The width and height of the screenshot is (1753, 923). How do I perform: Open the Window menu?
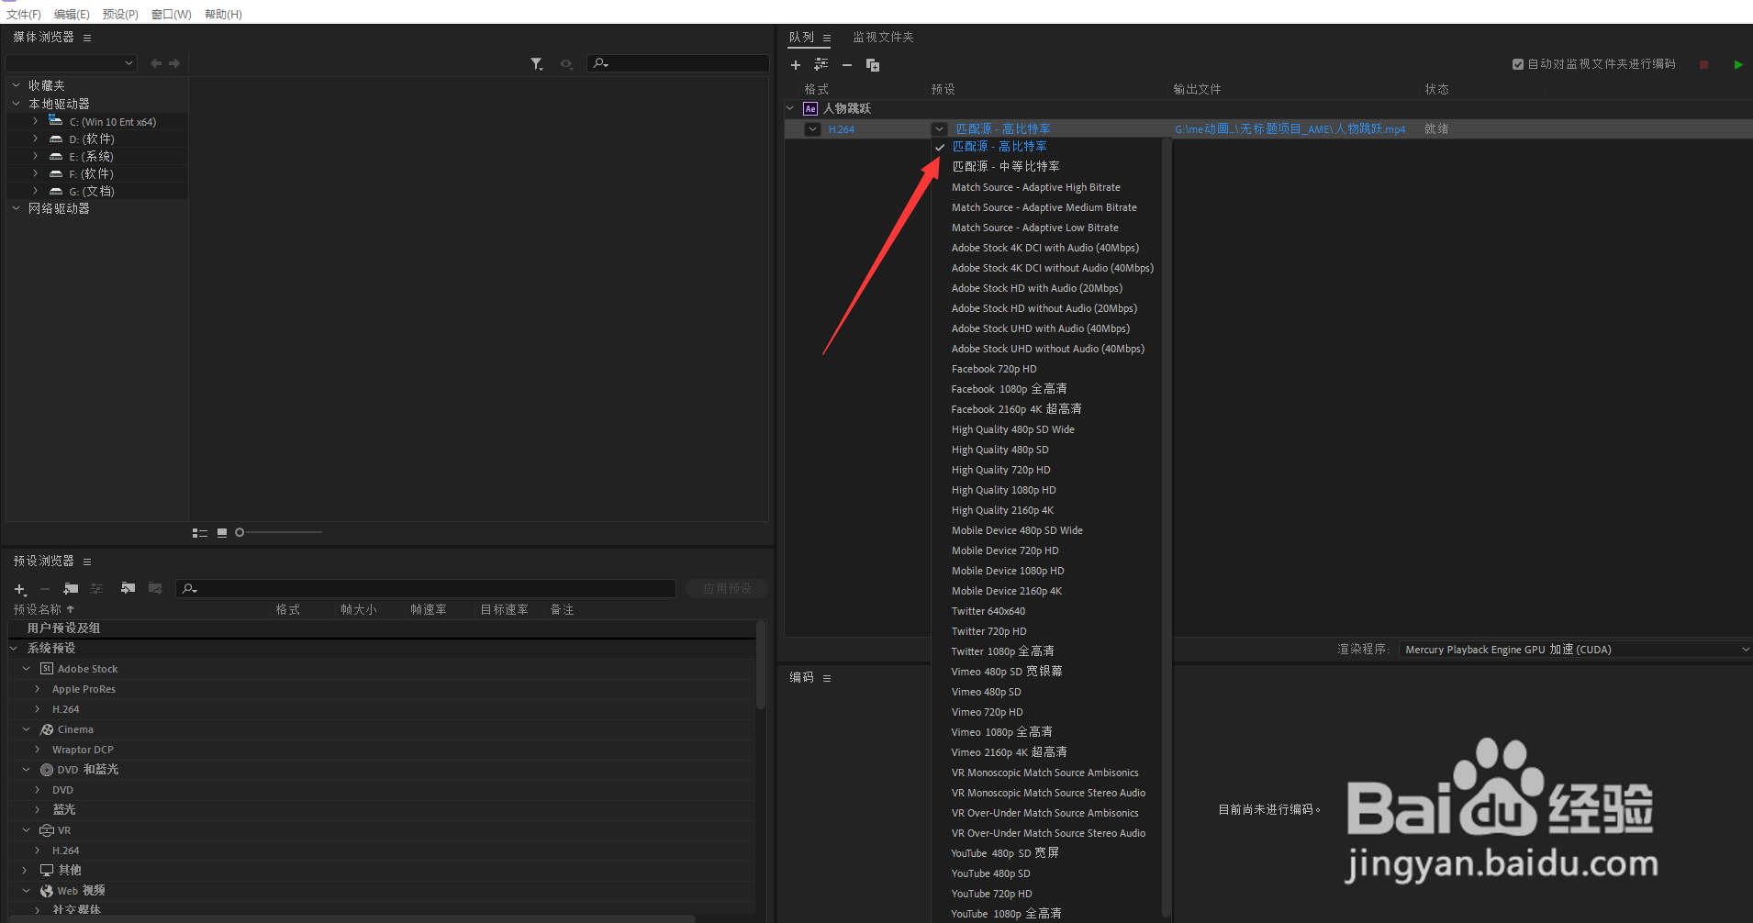tap(172, 15)
